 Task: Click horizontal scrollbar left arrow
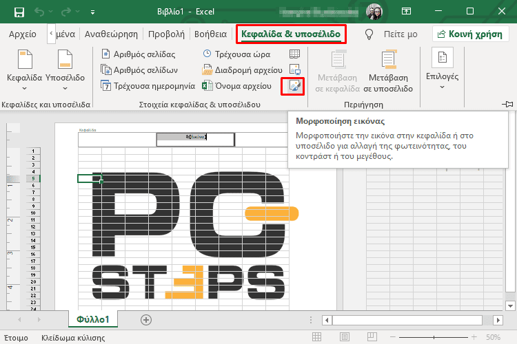[x=327, y=320]
